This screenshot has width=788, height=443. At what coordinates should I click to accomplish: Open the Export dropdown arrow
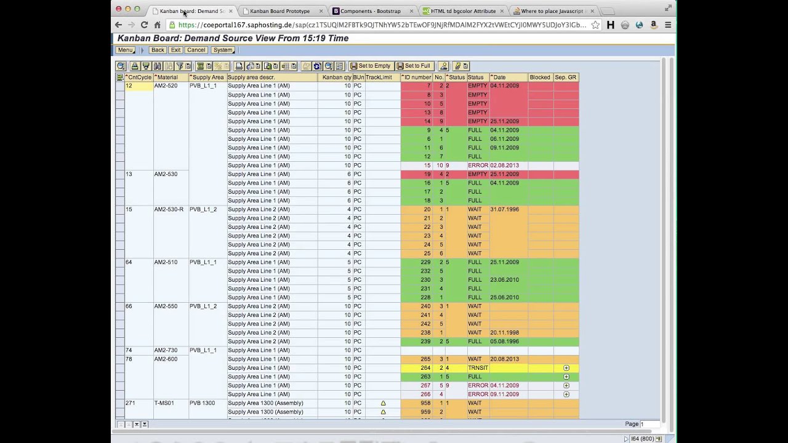click(x=275, y=66)
